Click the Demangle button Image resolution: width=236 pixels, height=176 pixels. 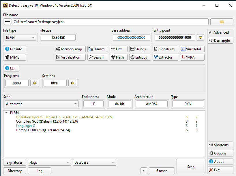221,40
